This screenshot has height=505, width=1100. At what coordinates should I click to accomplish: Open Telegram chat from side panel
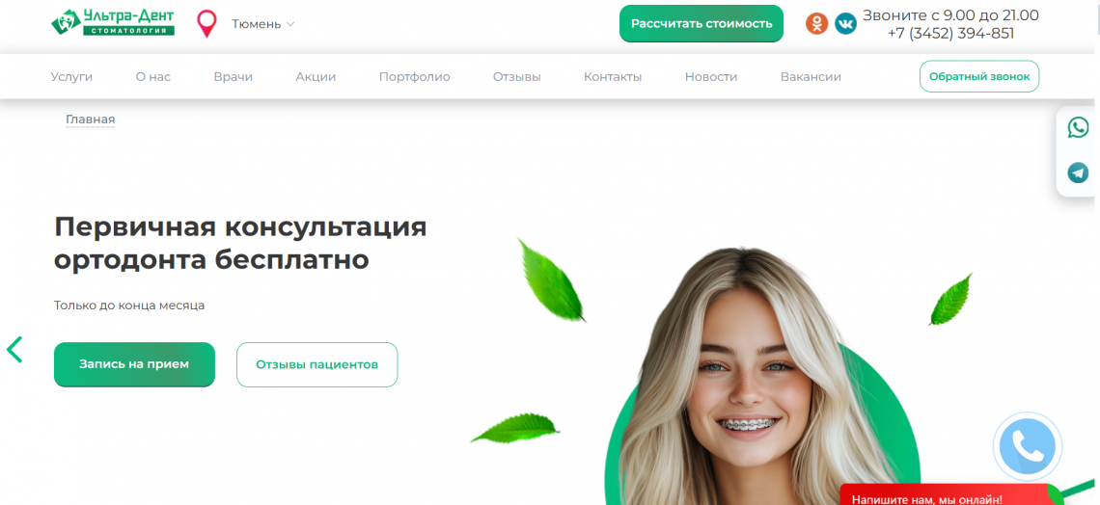click(x=1078, y=173)
